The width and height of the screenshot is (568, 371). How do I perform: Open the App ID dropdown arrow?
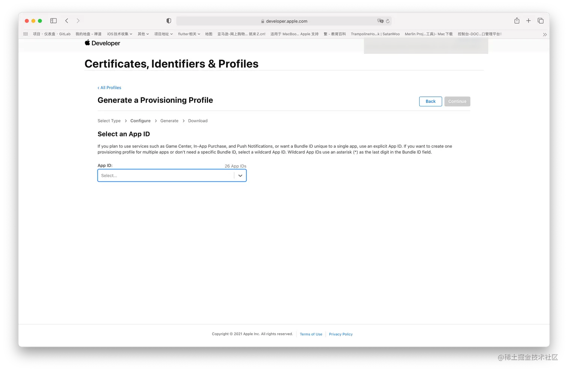coord(240,175)
